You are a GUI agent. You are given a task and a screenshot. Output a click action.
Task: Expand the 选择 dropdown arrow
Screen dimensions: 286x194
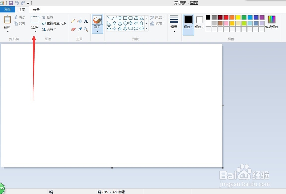(x=35, y=32)
